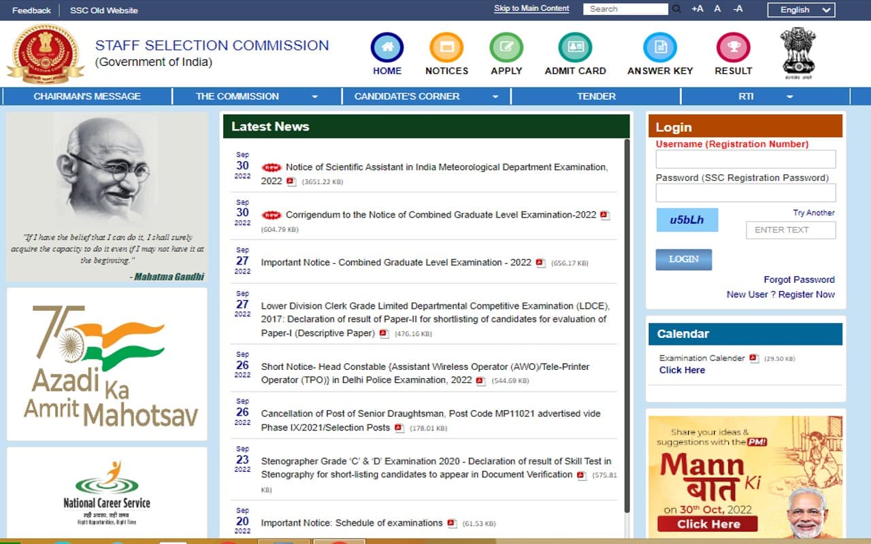Increase font size using +A control
Viewport: 871px width, 544px height.
click(x=696, y=10)
